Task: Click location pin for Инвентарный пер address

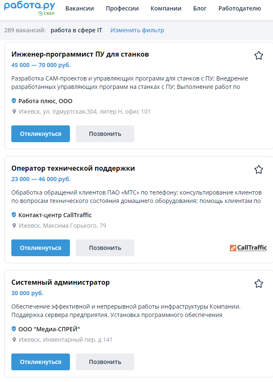Action: click(14, 340)
